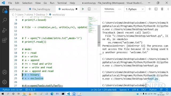Open VLC media player from taskbar

(x=30, y=94)
